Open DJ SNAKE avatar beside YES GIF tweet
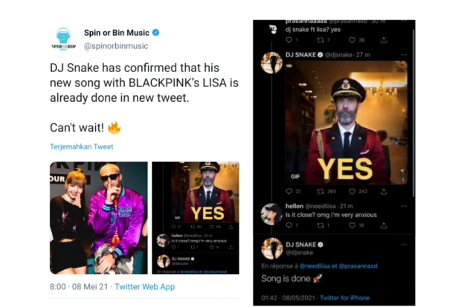The image size is (461, 307). (271, 62)
